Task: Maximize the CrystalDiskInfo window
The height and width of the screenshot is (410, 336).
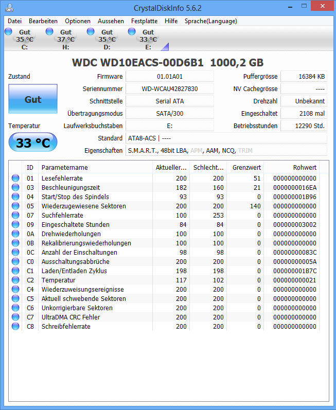Action: 304,6
